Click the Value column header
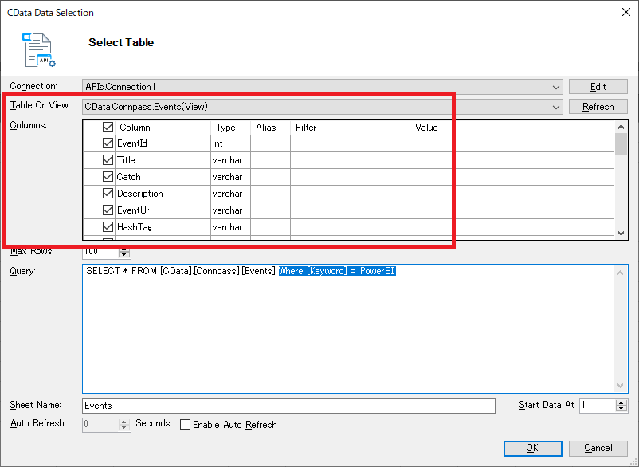The width and height of the screenshot is (639, 467). tap(426, 128)
